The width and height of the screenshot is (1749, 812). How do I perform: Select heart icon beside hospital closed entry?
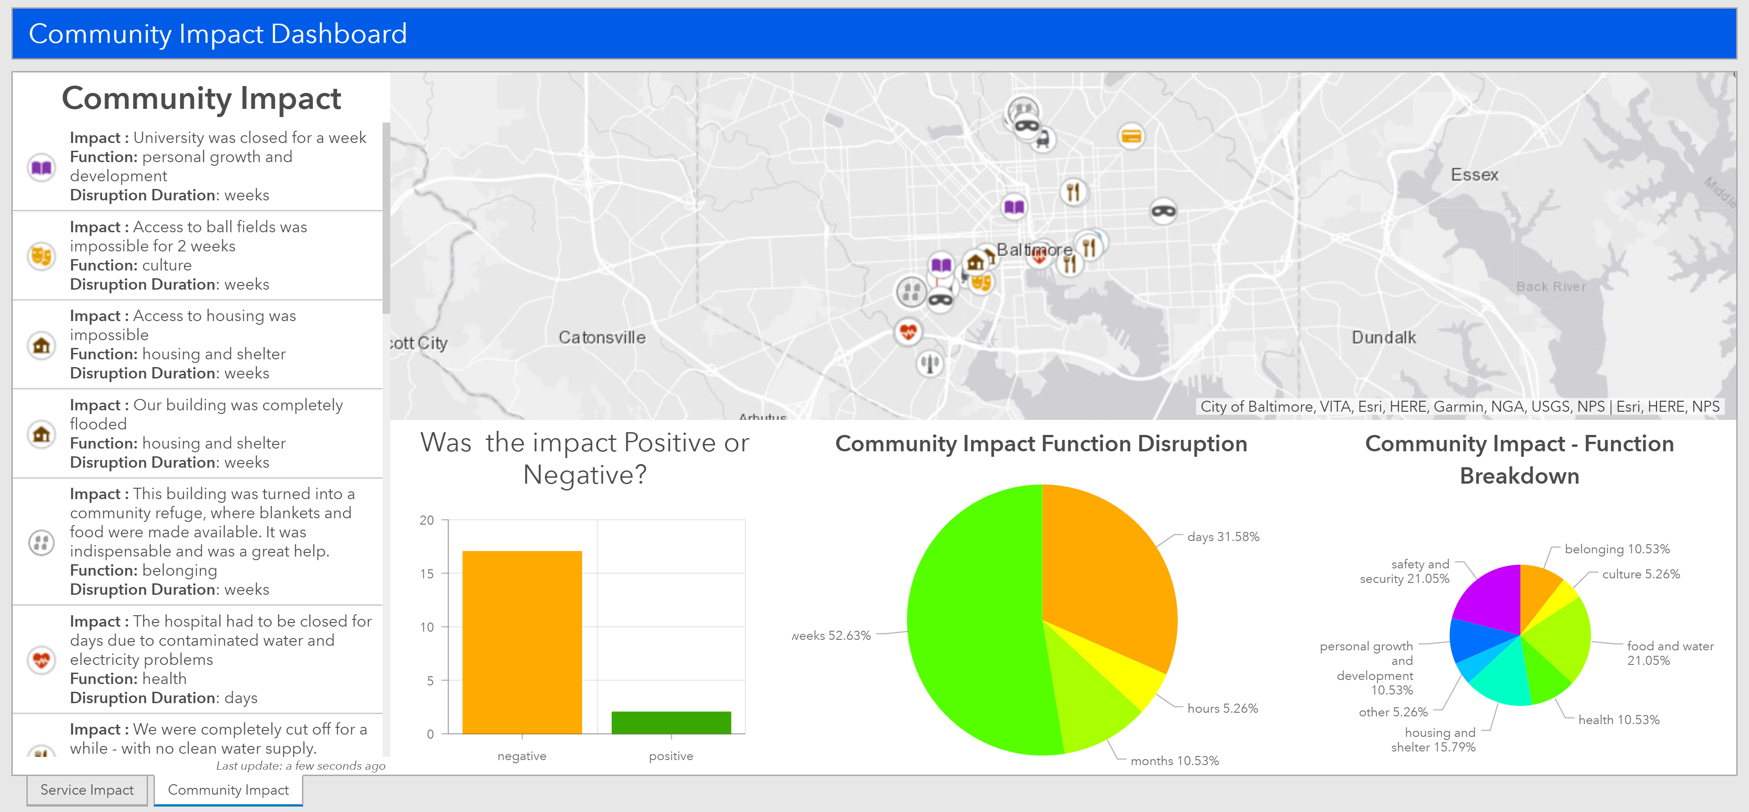[x=41, y=659]
